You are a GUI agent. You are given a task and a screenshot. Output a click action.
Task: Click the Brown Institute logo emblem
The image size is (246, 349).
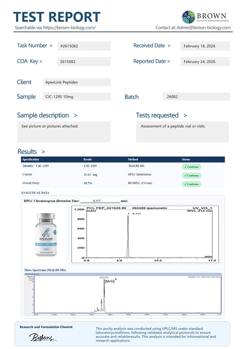(188, 17)
